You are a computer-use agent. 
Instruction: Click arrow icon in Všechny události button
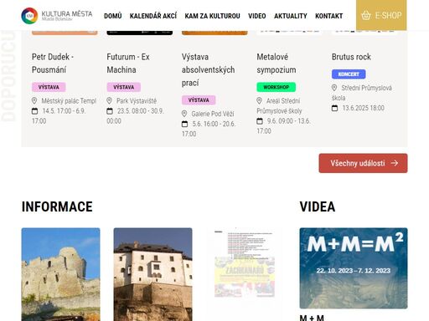[395, 163]
